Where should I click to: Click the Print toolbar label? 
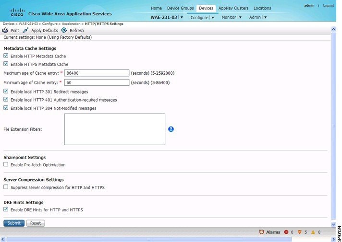click(15, 31)
